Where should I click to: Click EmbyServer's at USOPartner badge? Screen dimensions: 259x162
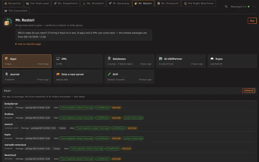click(x=103, y=108)
